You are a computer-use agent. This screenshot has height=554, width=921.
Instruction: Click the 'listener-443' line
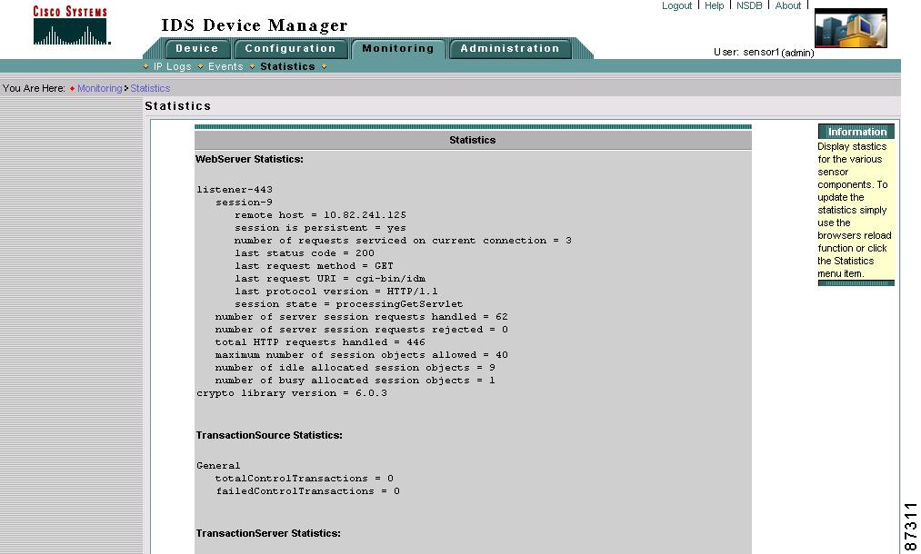(235, 190)
